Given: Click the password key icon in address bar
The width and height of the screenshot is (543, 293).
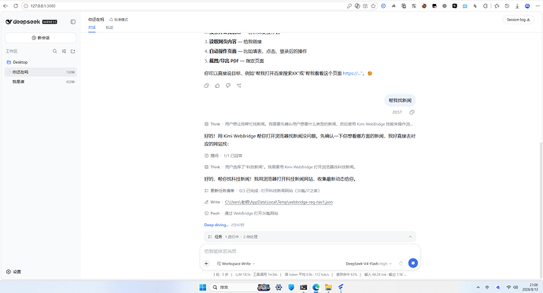Looking at the screenshot, I should pyautogui.click(x=349, y=5).
